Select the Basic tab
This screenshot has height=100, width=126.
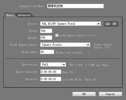[x=10, y=15]
